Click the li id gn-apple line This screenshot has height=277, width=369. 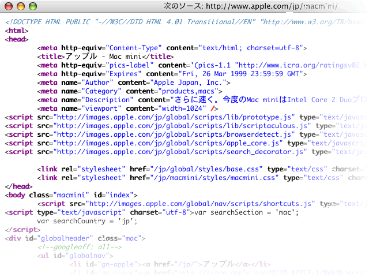tap(170, 264)
